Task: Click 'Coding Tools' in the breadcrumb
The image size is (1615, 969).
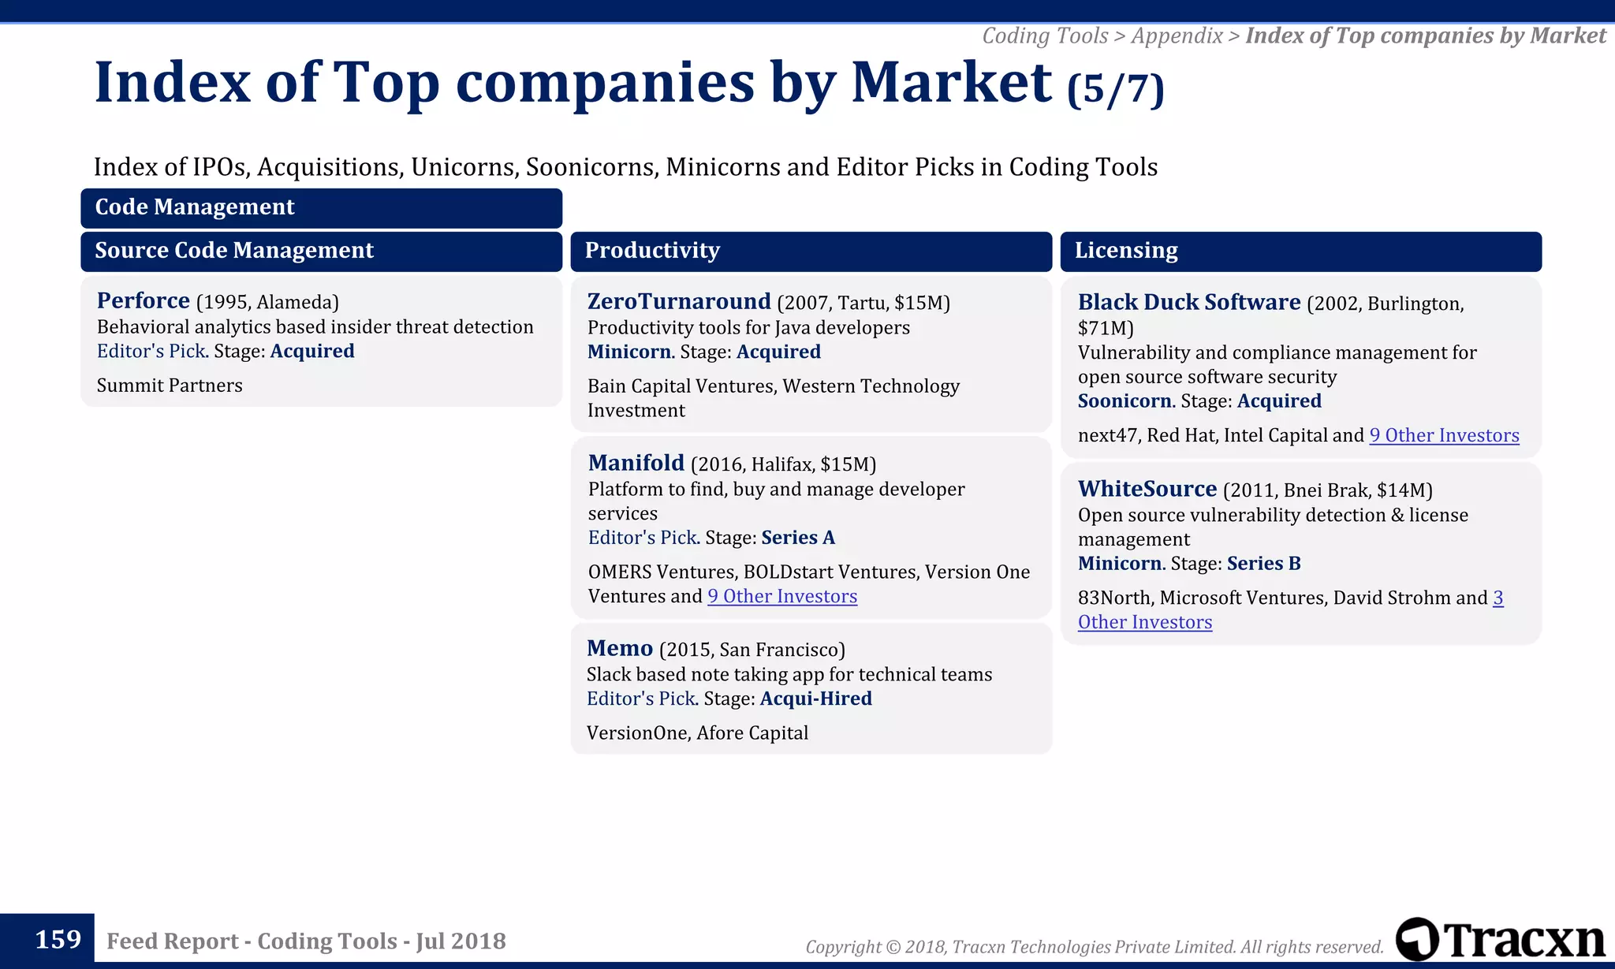Action: (1045, 35)
